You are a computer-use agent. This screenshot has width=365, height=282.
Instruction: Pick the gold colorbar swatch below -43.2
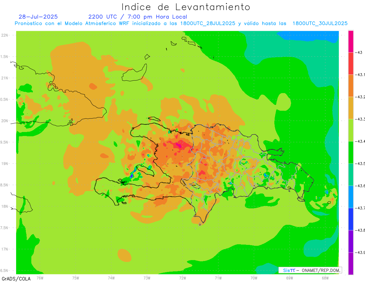tap(351, 108)
